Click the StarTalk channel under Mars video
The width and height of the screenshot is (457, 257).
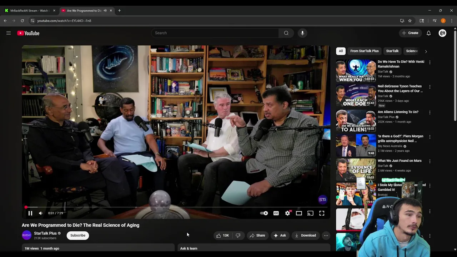pos(383,166)
